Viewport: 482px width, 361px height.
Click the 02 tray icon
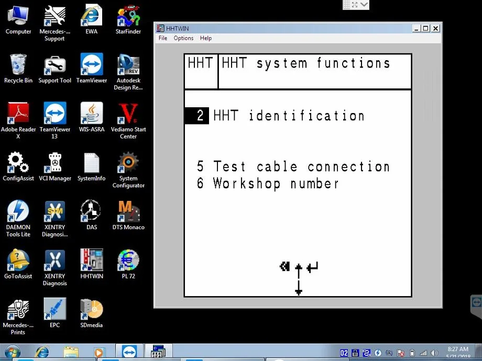click(x=344, y=353)
